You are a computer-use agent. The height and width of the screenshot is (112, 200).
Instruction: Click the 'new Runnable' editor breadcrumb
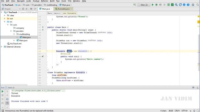coord(69,13)
